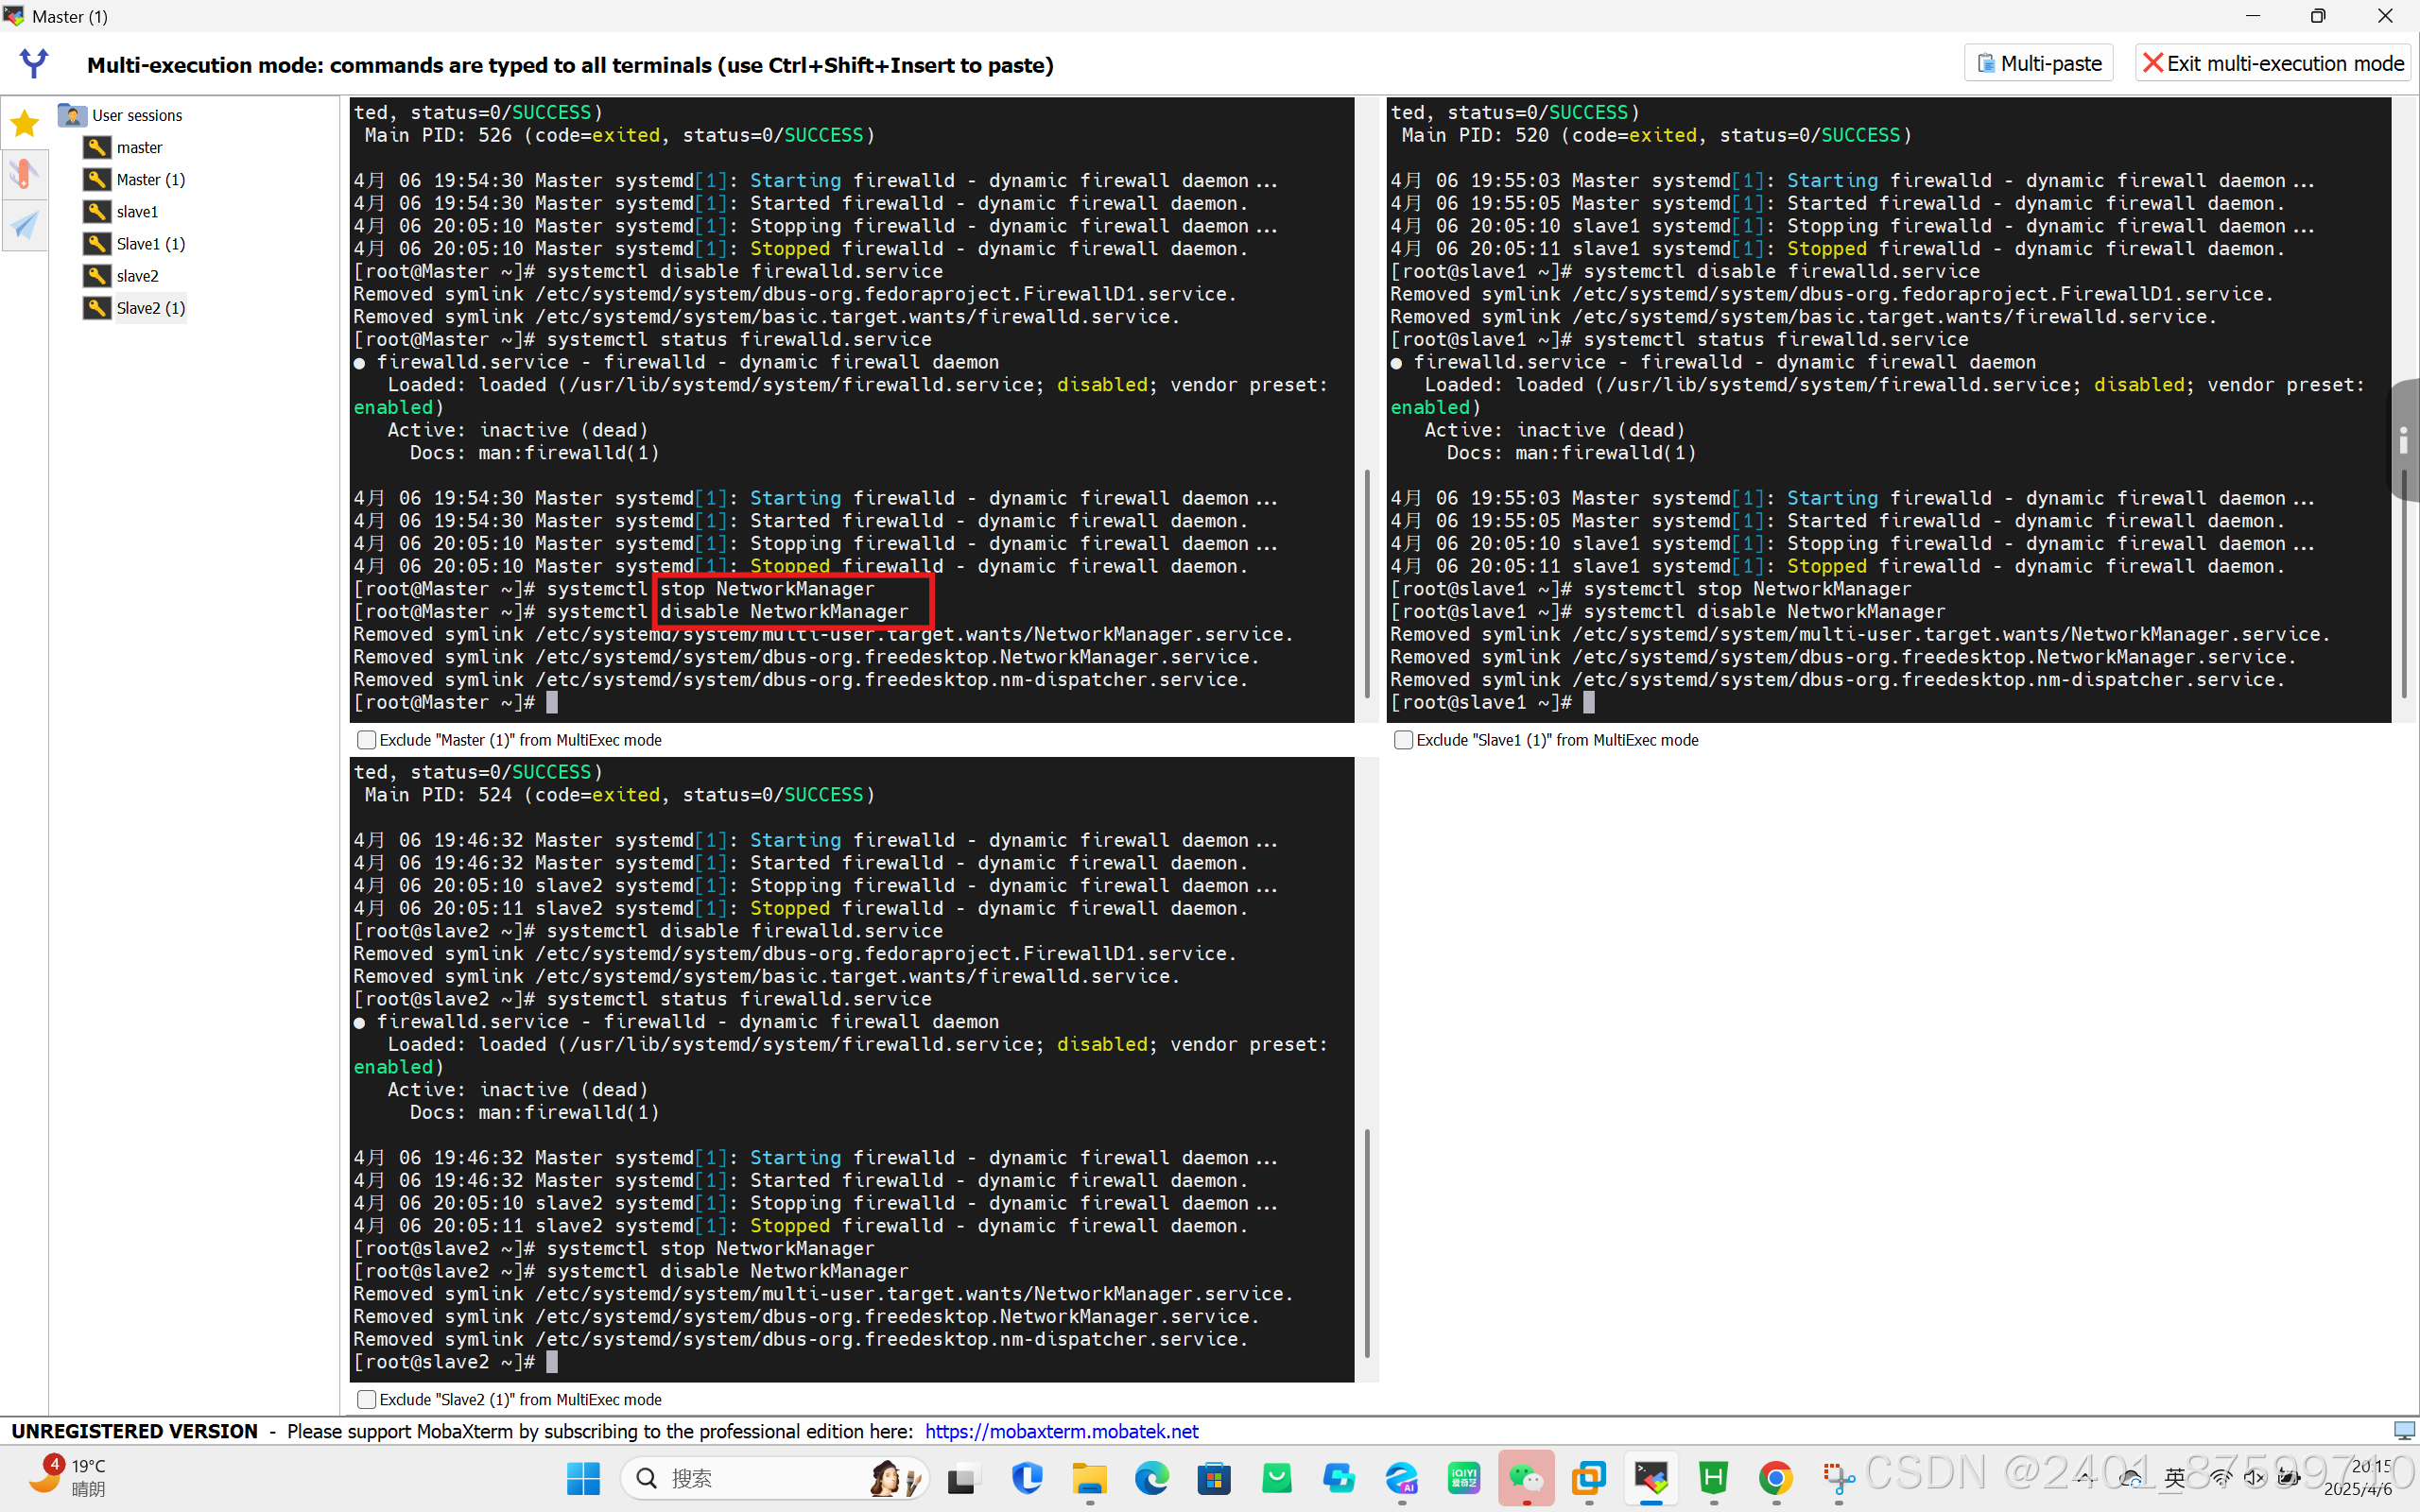Click the Master (1) terminal scrollbar
Viewport: 2420px width, 1512px height.
1367,583
